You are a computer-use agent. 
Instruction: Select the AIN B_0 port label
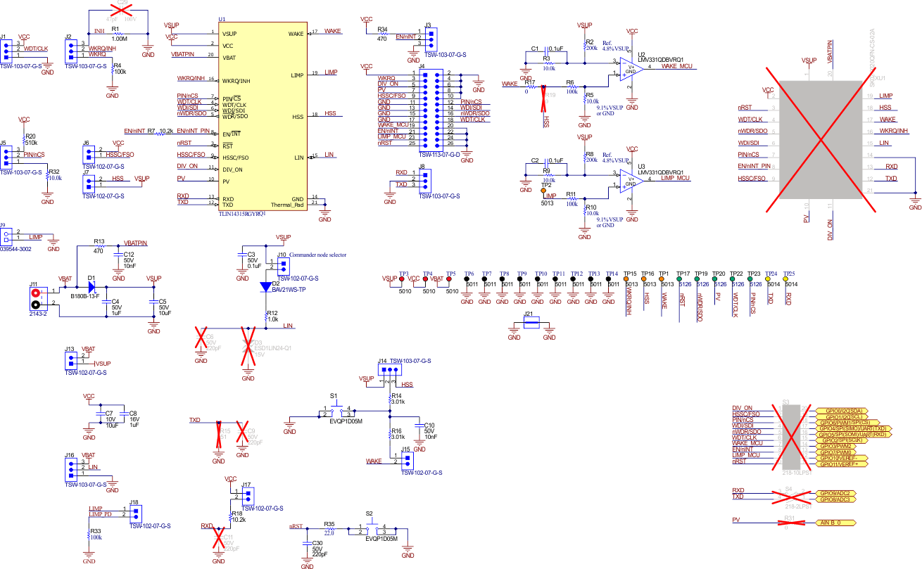(x=838, y=523)
